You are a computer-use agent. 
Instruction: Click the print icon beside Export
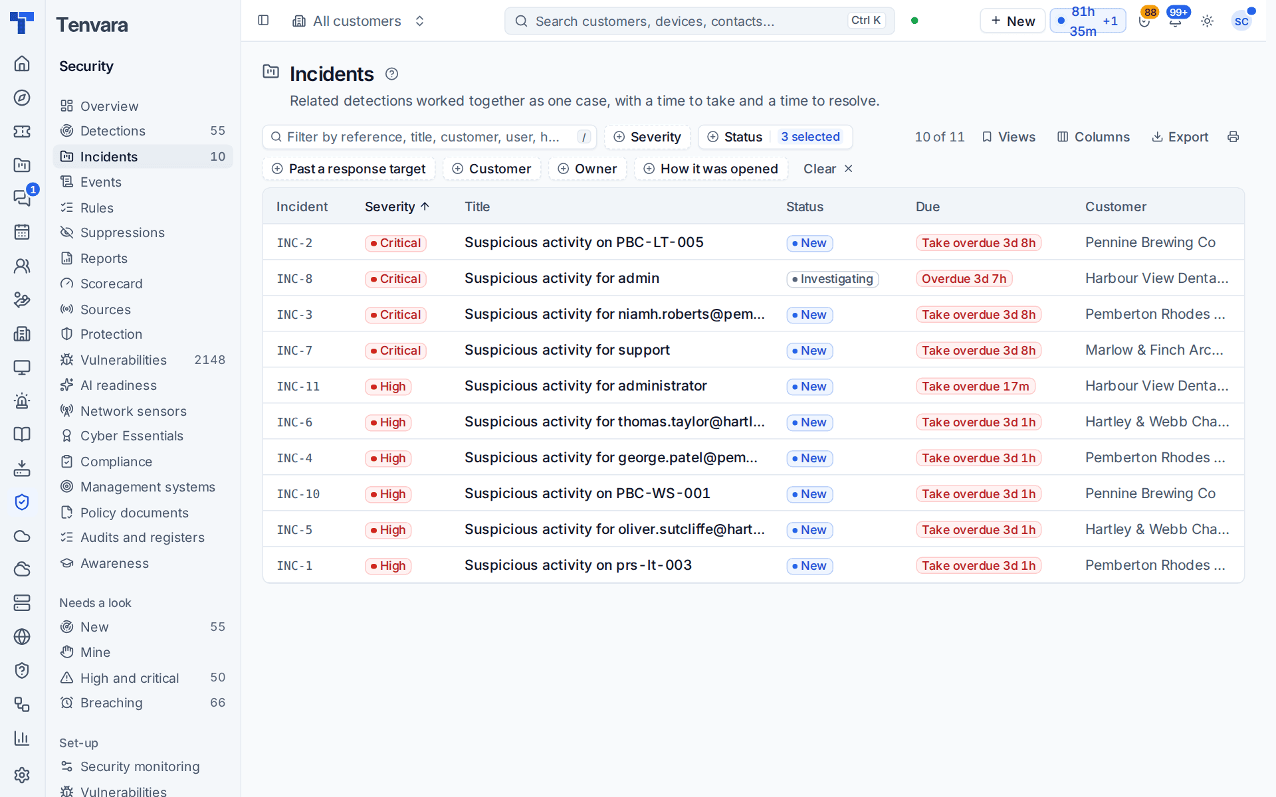click(x=1233, y=137)
